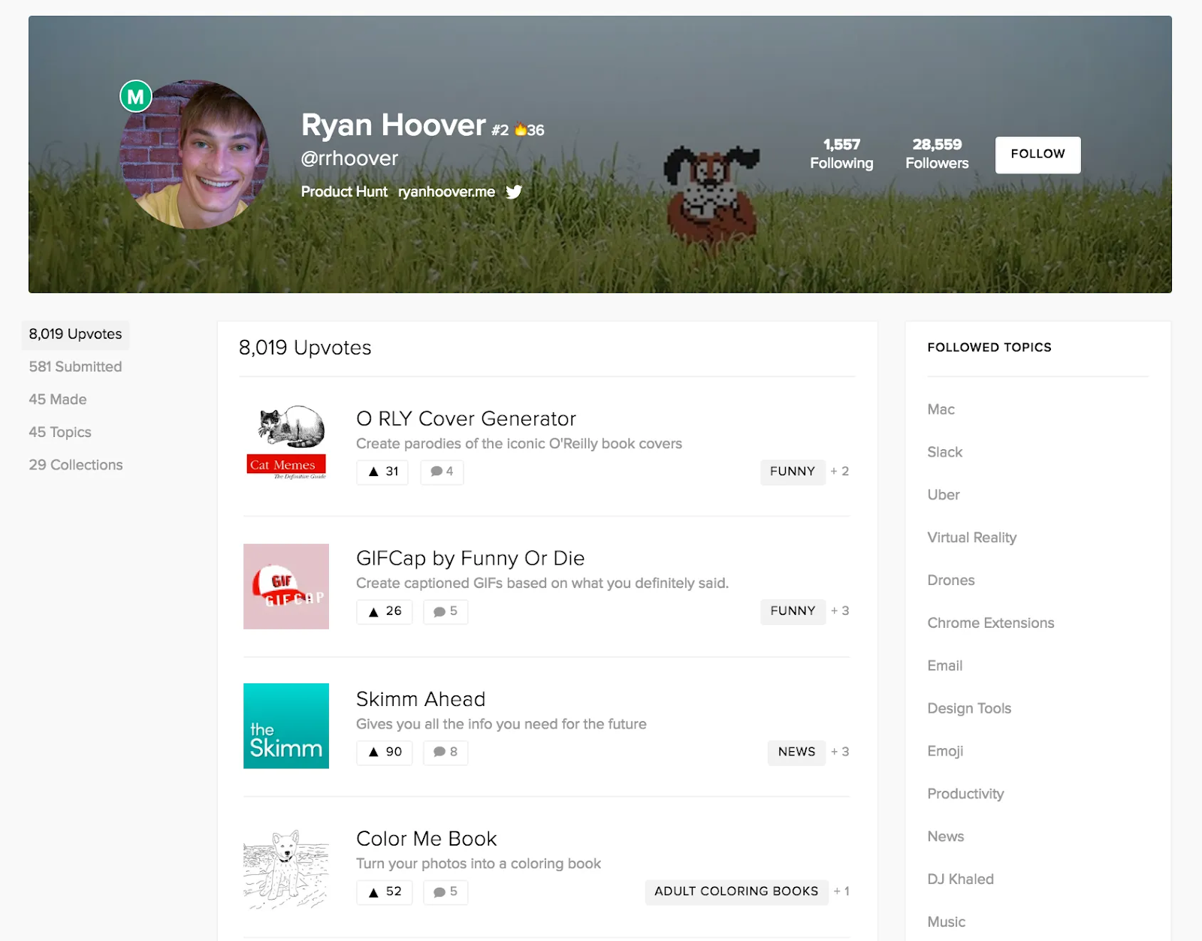The height and width of the screenshot is (941, 1202).
Task: Open the Chrome Extensions topic
Action: pos(991,623)
